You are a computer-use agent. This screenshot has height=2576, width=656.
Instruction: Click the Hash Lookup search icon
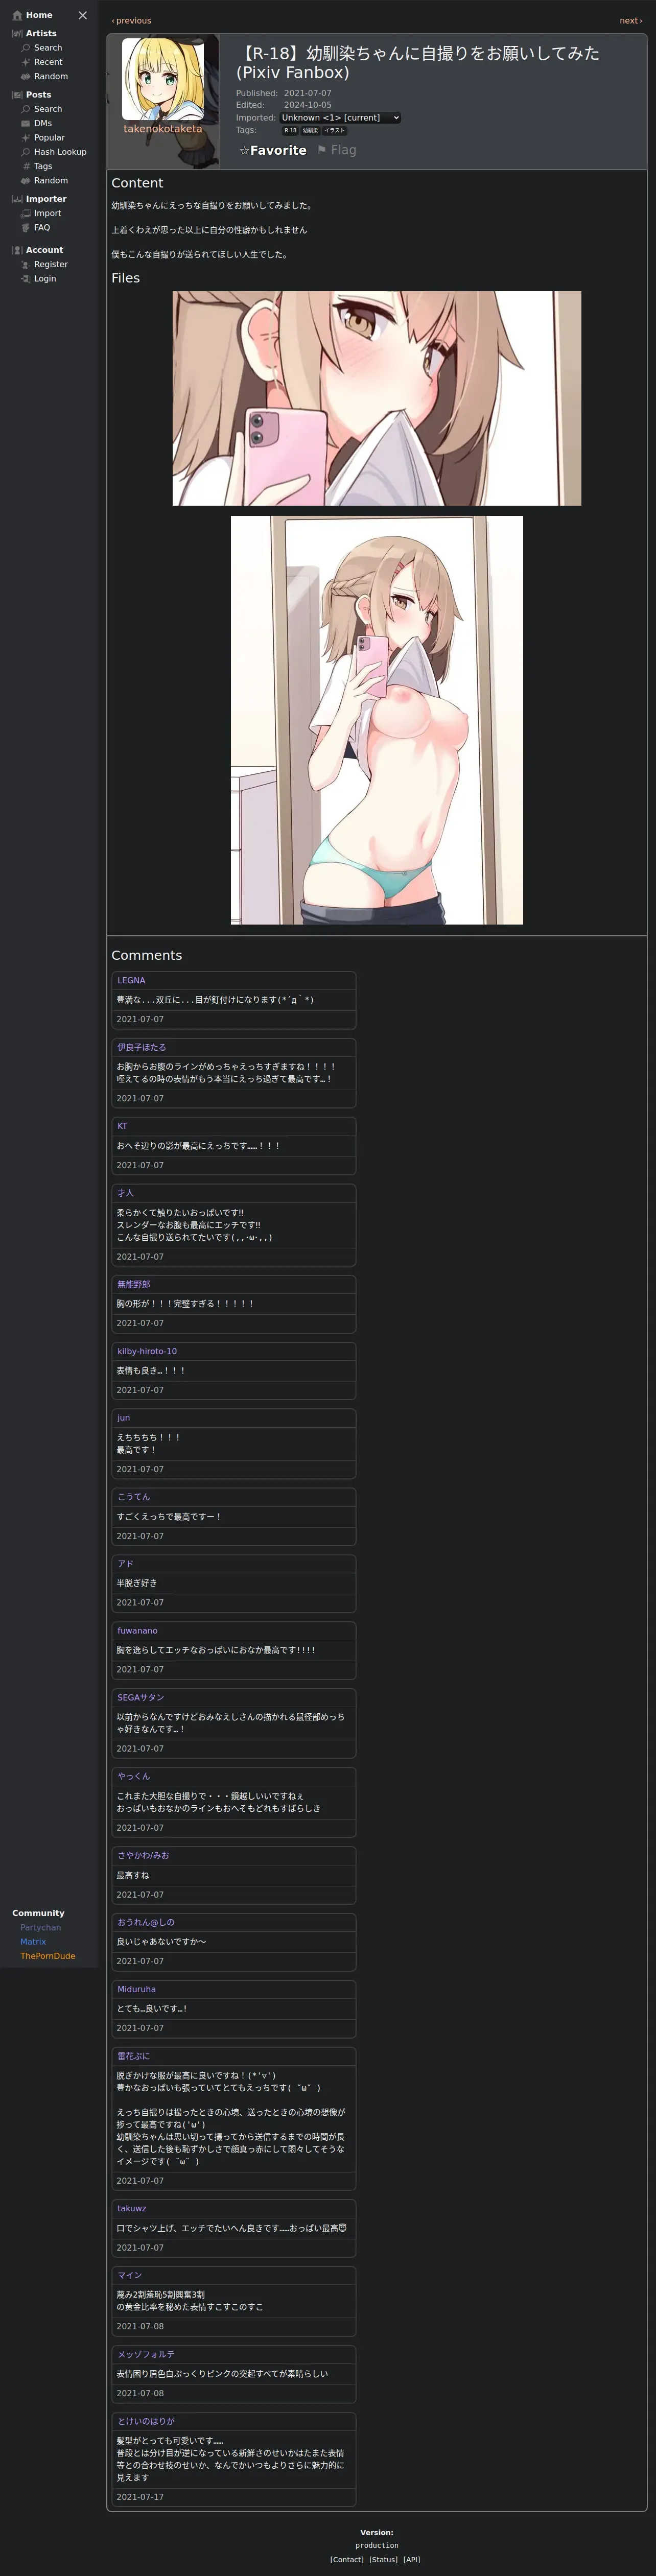tap(26, 152)
